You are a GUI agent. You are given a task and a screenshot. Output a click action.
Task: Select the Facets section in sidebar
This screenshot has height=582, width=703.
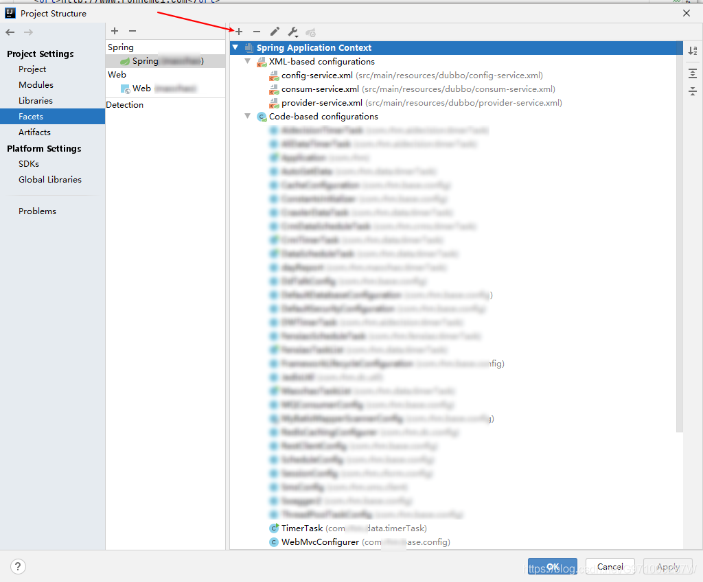[x=32, y=116]
